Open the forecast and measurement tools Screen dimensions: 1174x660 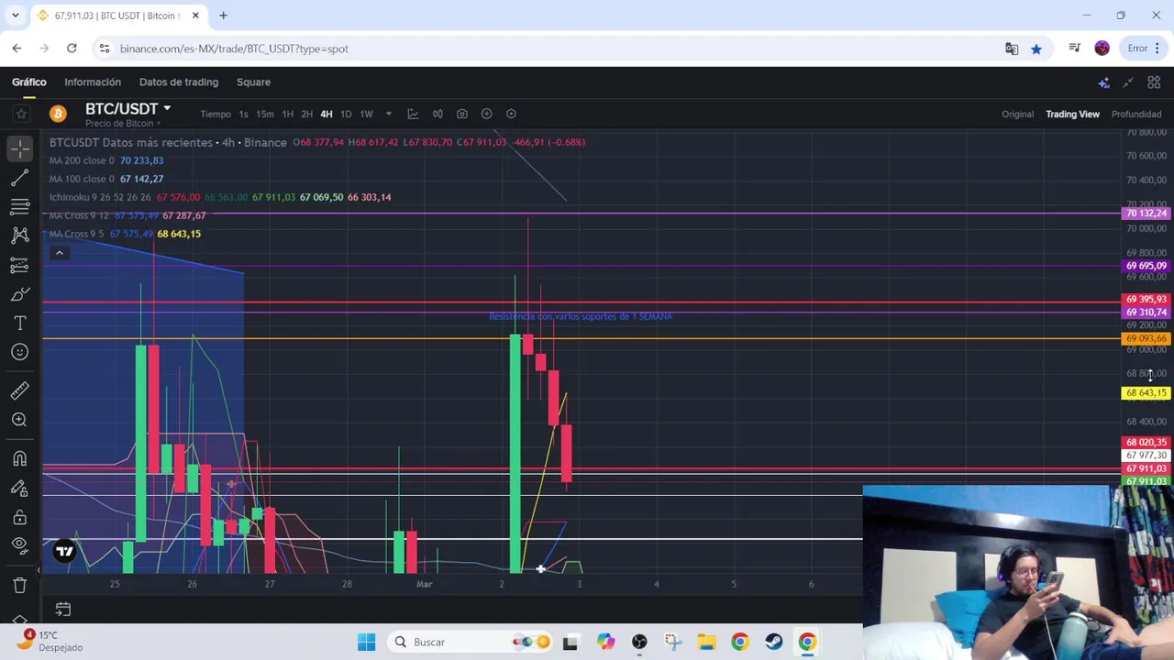[19, 265]
